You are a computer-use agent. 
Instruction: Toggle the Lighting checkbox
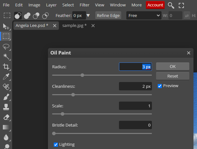(56, 145)
